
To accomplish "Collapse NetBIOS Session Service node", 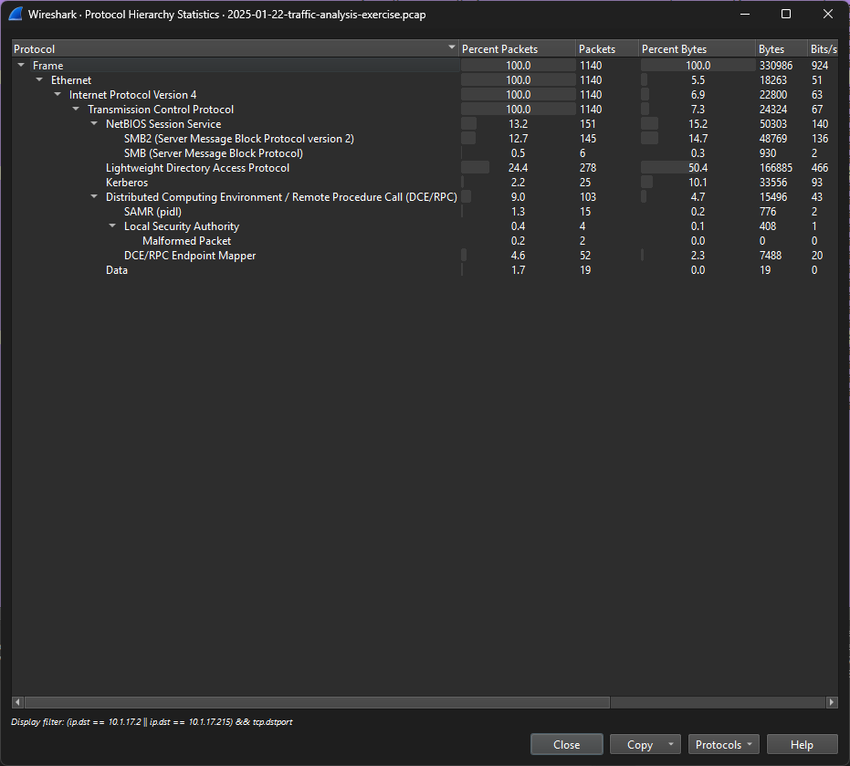I will tap(94, 124).
